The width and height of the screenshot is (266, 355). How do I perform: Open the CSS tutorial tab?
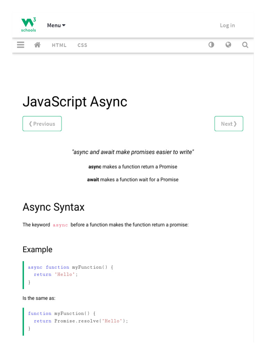coord(82,45)
